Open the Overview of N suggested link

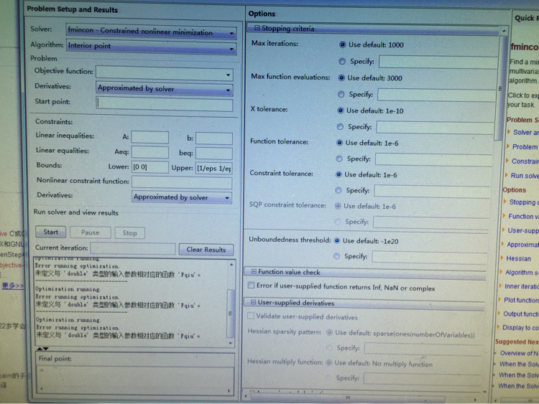(x=519, y=353)
